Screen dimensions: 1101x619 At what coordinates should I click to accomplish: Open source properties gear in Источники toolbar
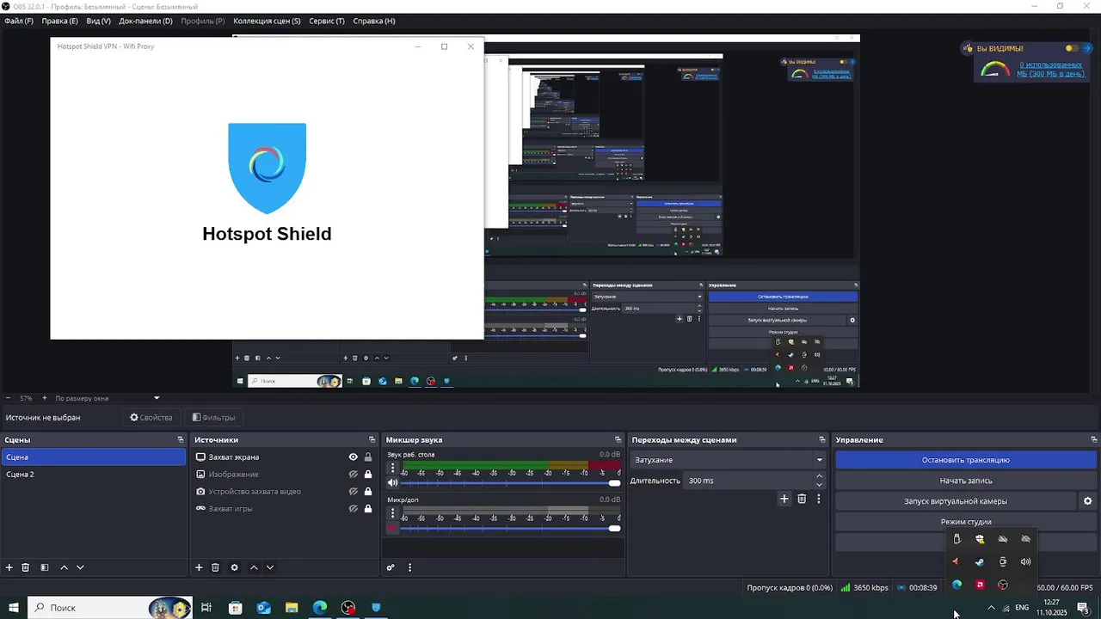click(x=234, y=567)
